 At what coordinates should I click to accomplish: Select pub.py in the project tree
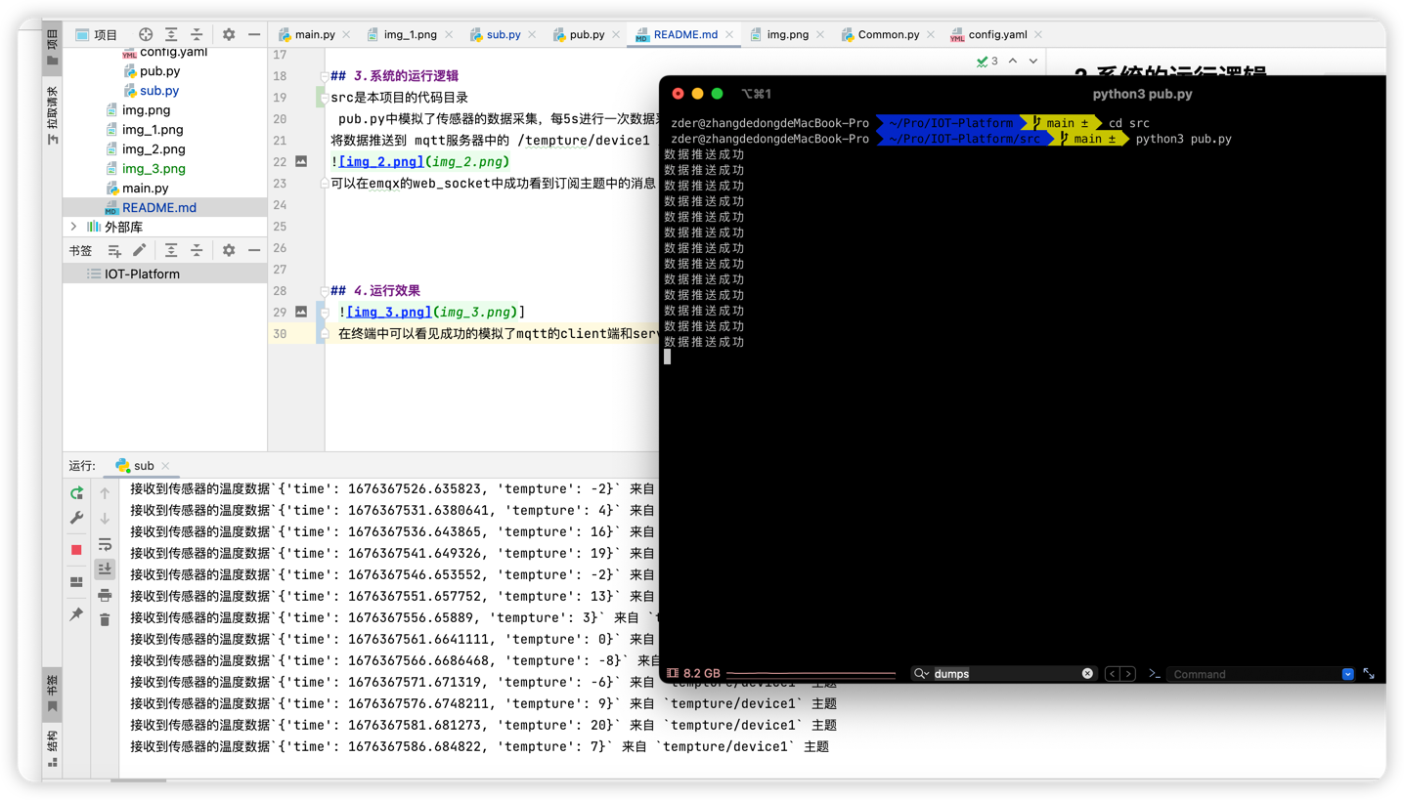[x=164, y=70]
